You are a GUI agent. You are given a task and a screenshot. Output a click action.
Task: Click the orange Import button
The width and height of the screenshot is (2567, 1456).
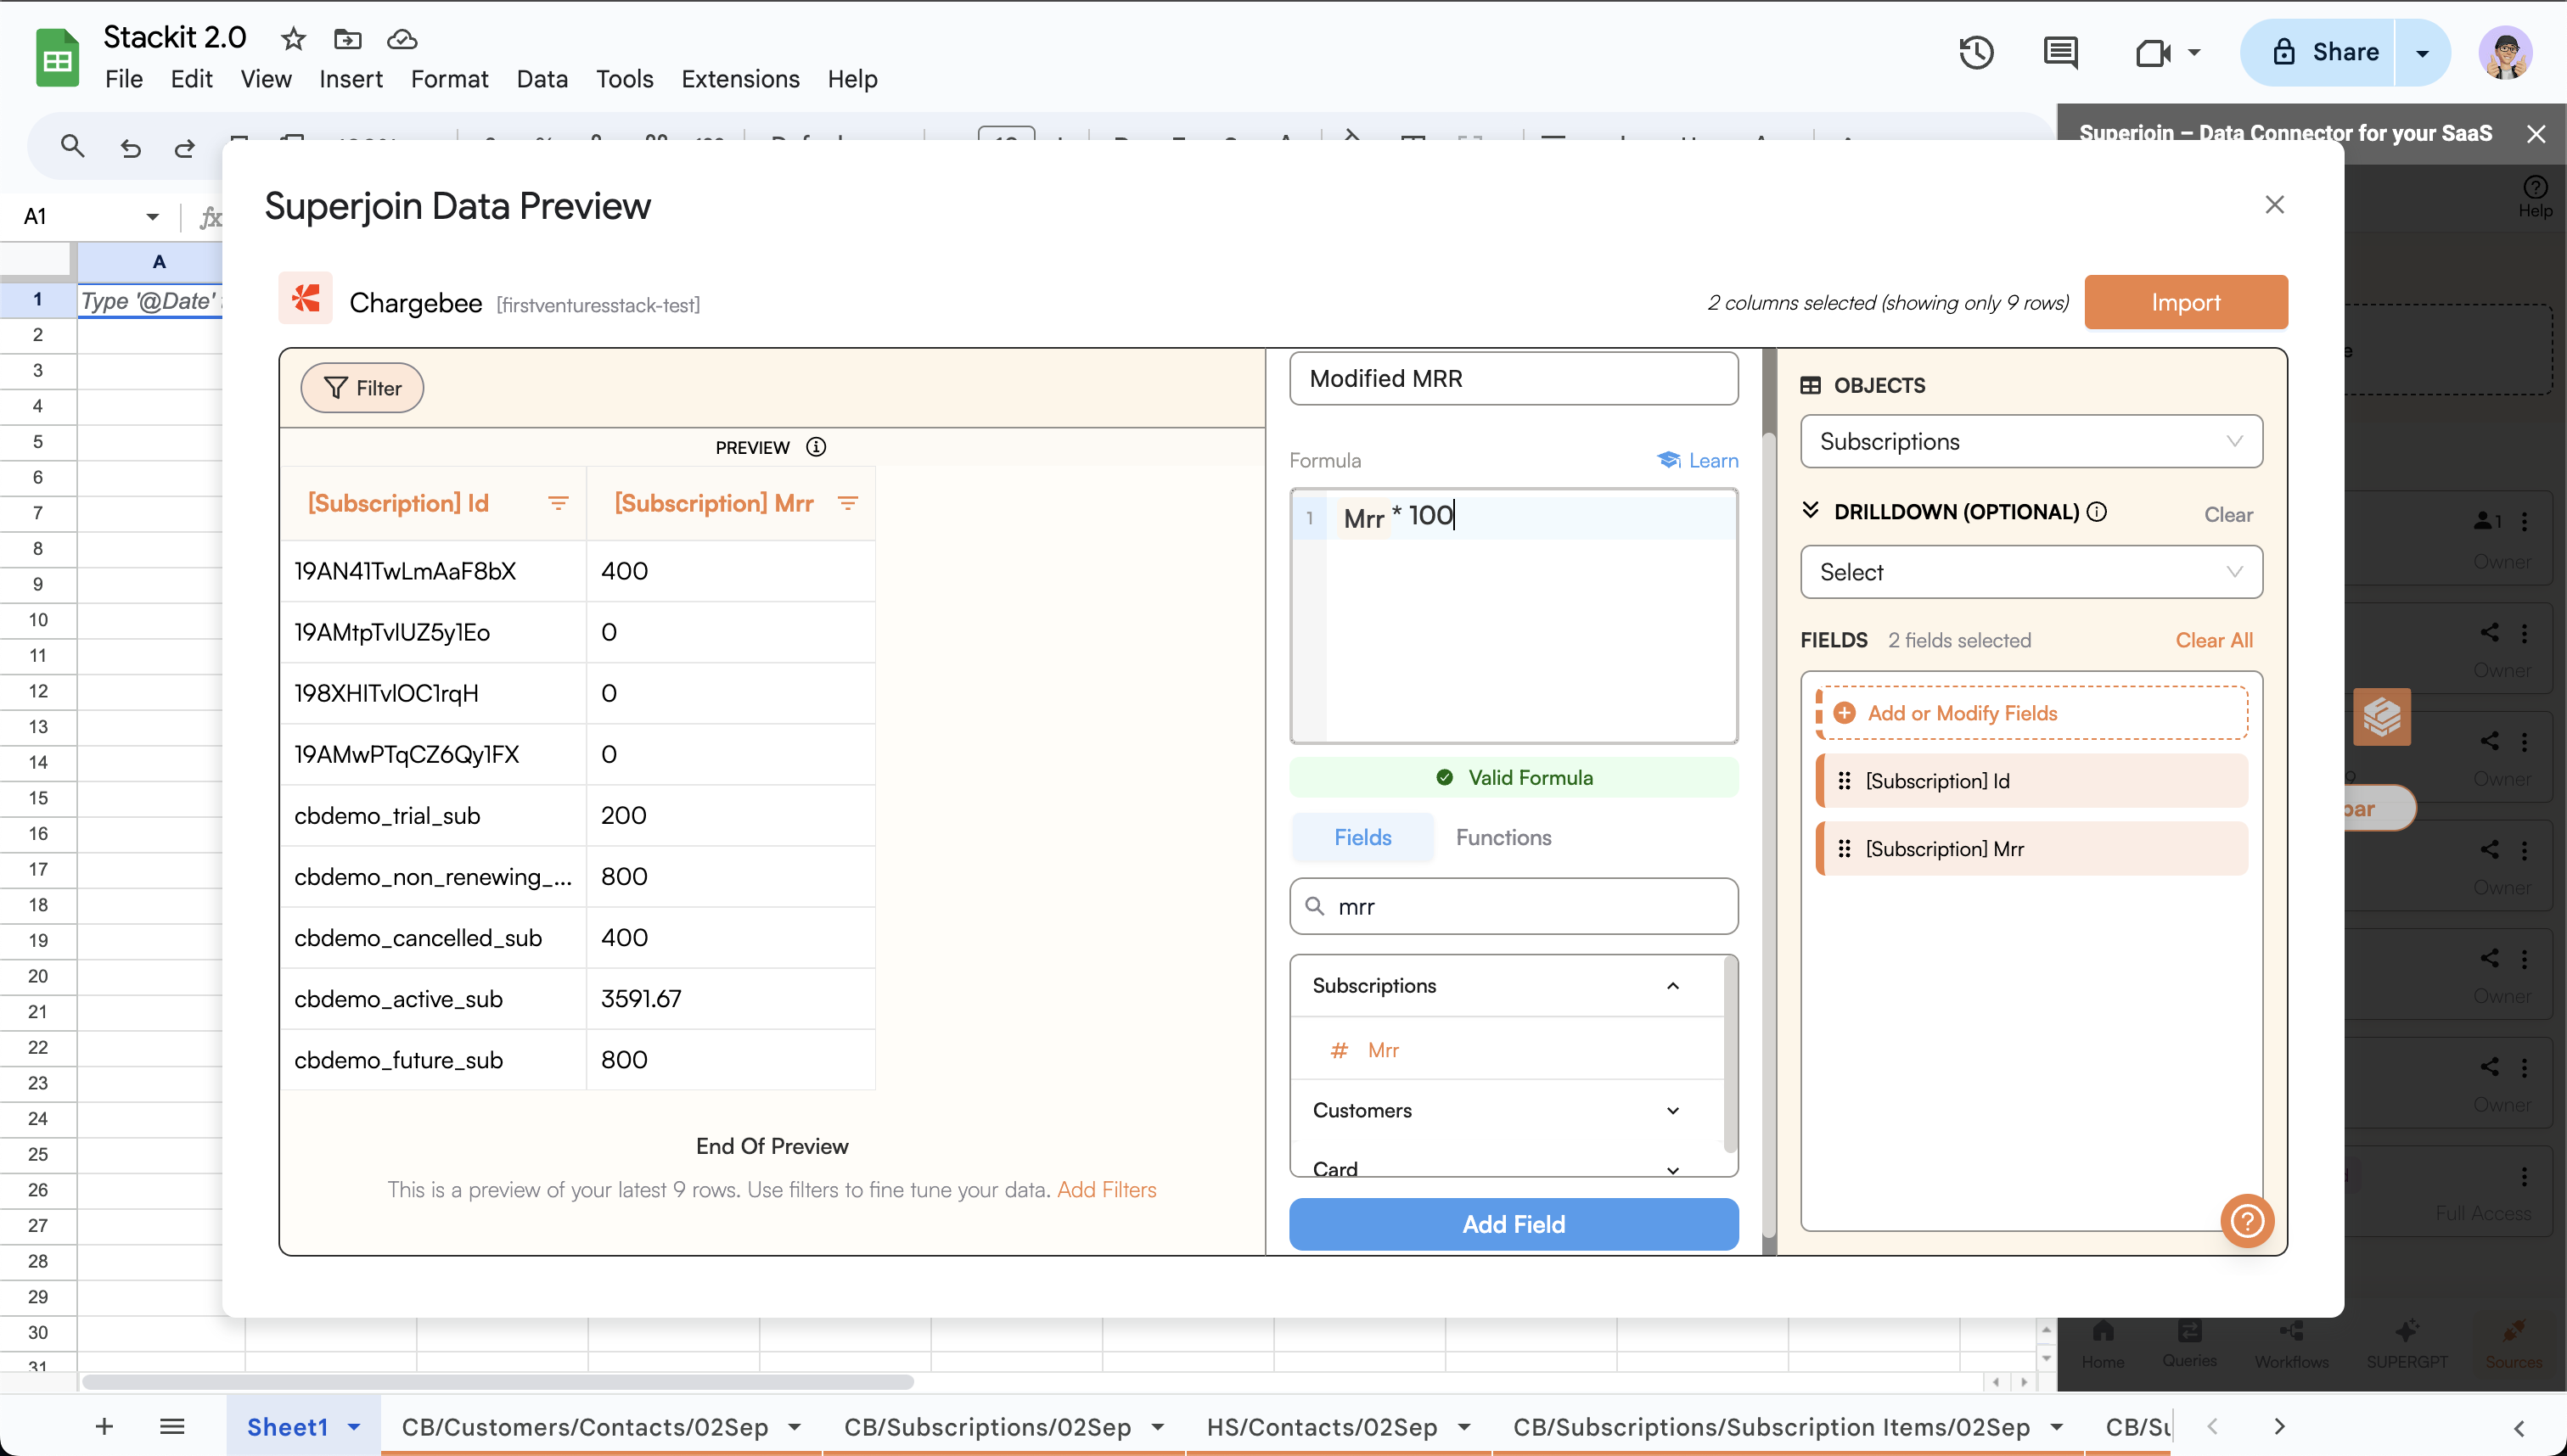[x=2185, y=302]
